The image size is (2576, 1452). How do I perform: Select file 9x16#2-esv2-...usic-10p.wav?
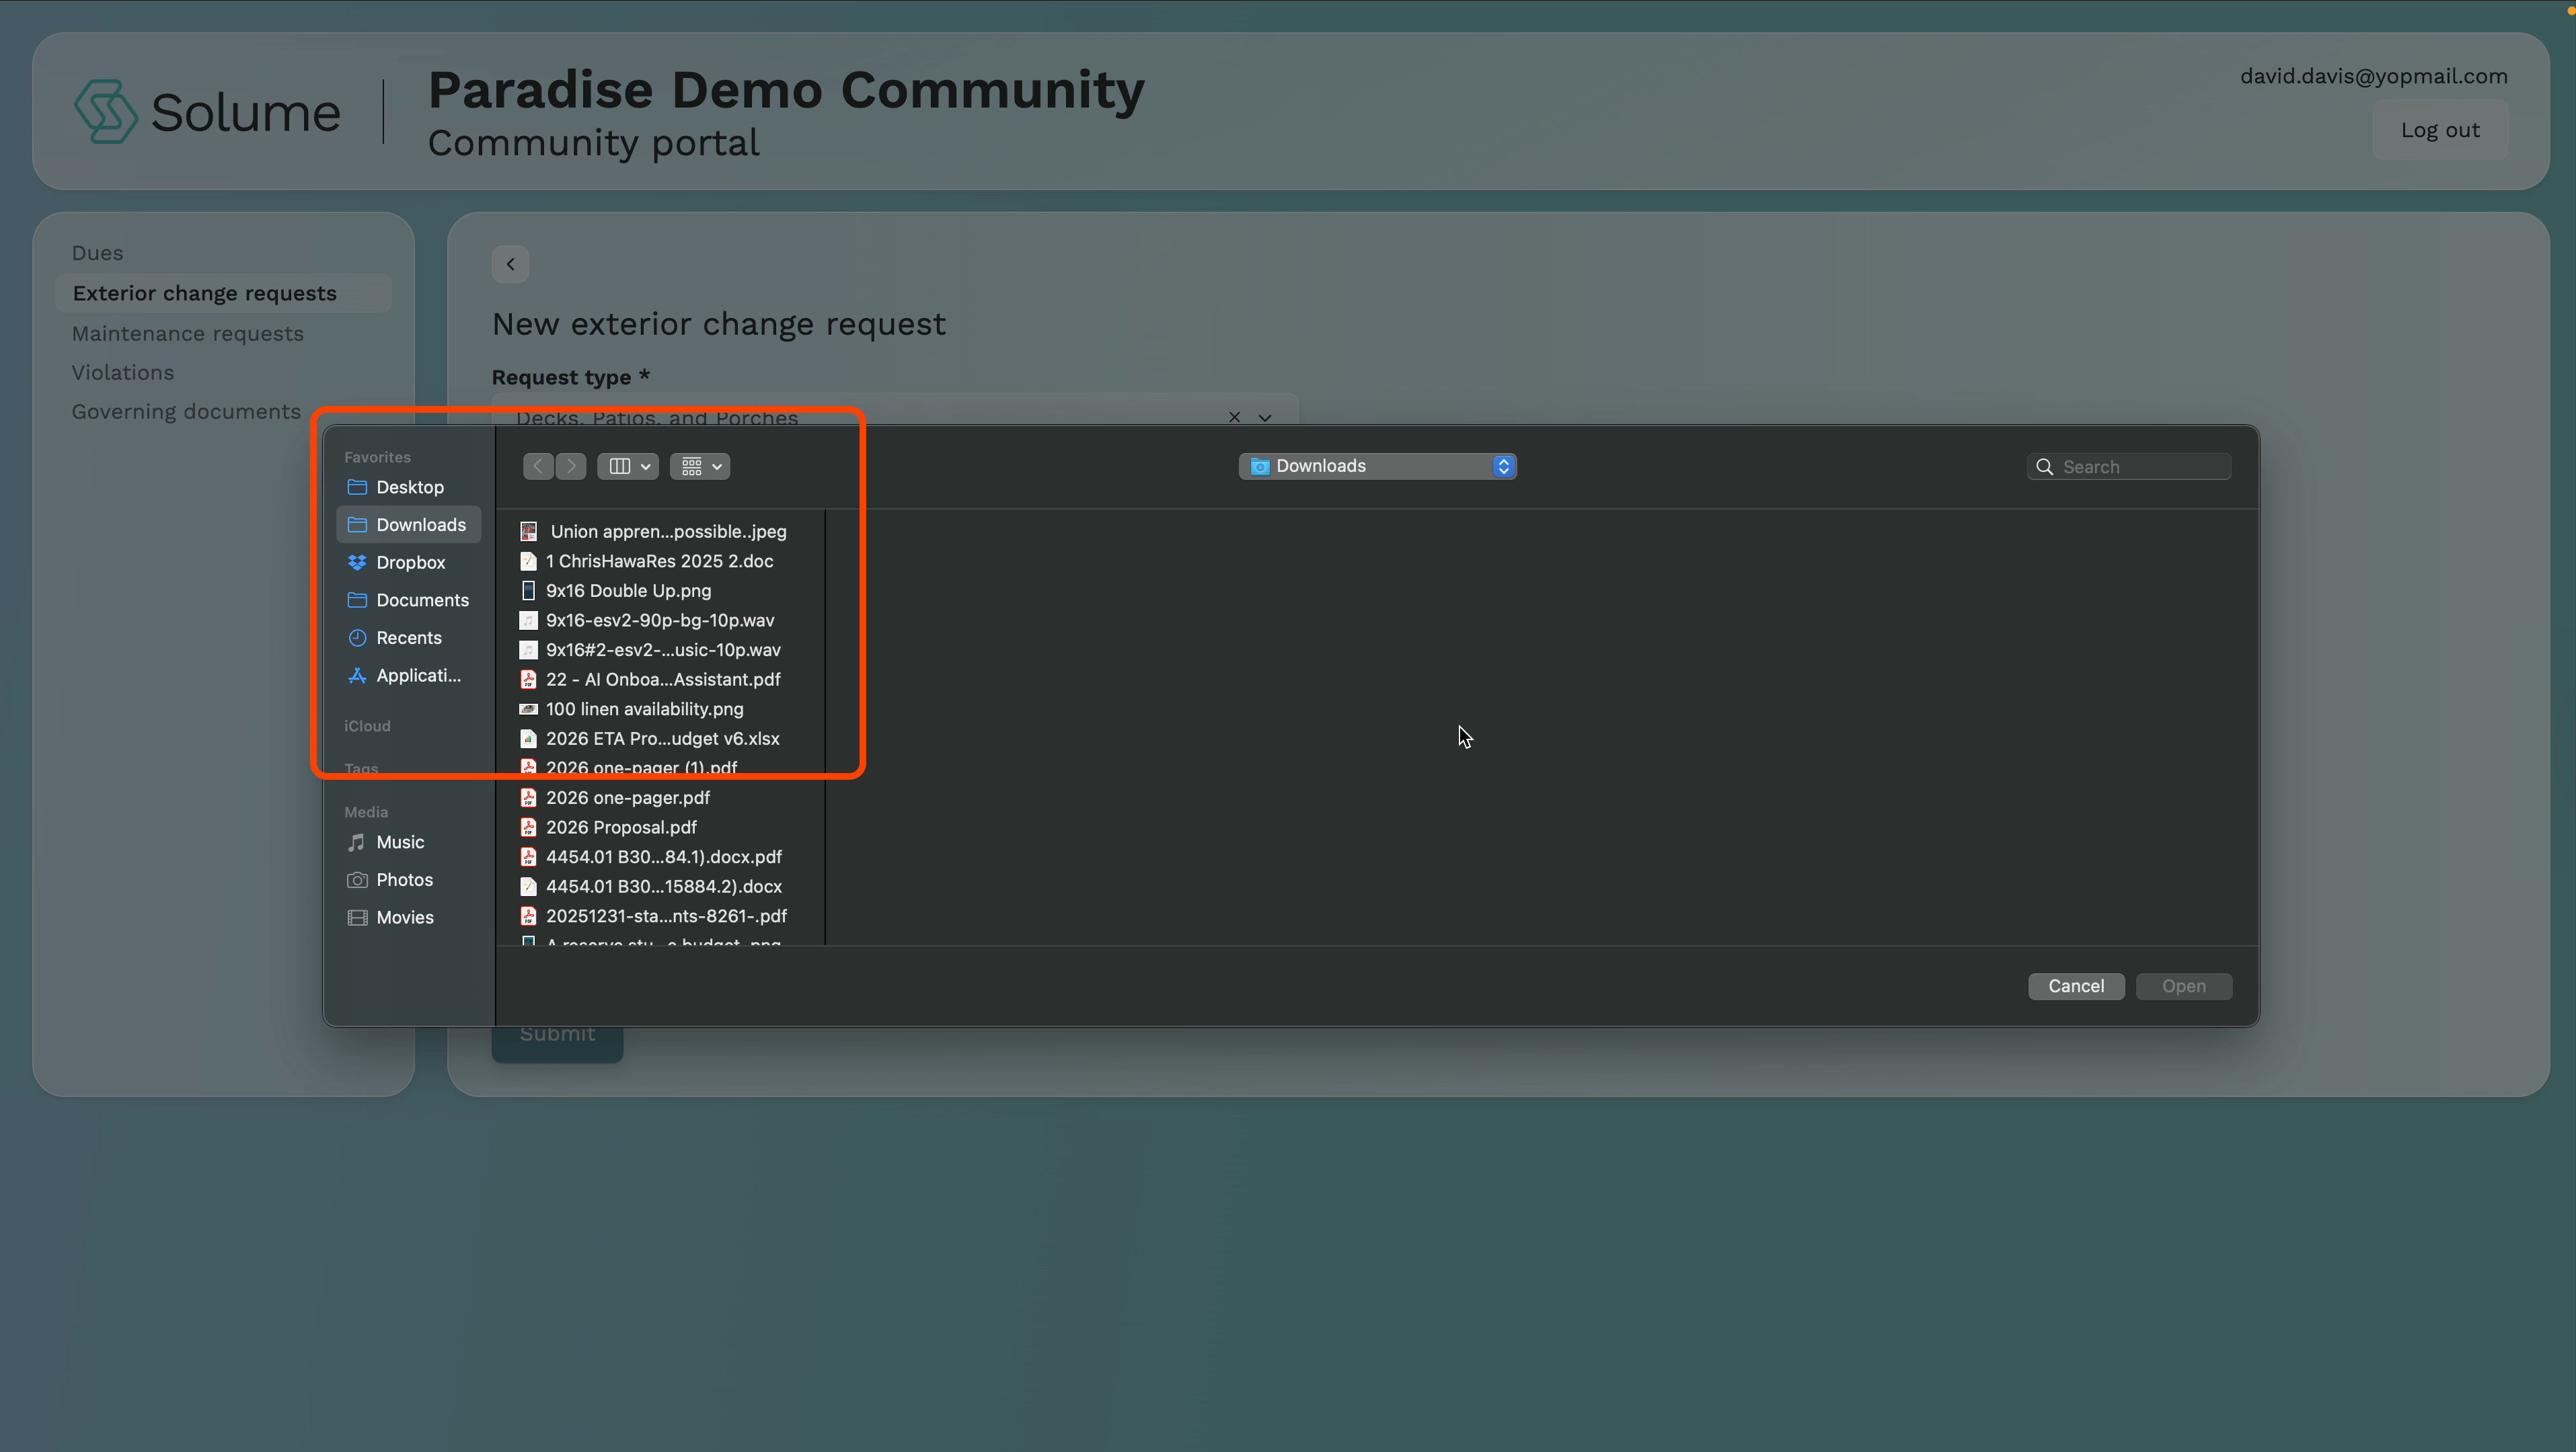[661, 649]
